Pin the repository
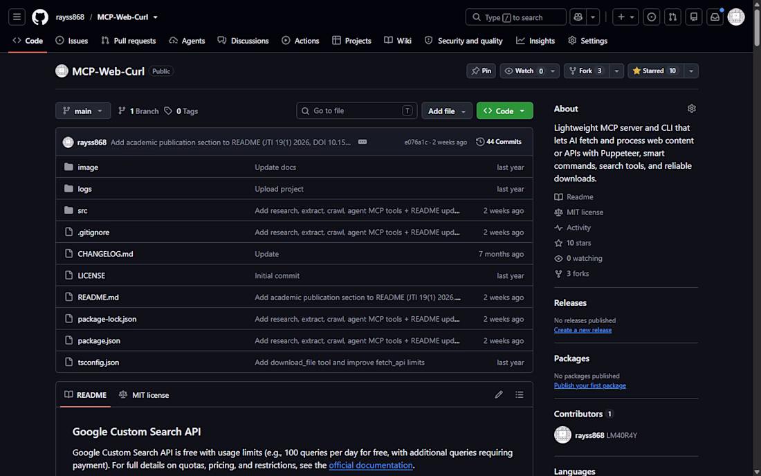The width and height of the screenshot is (761, 476). click(481, 71)
